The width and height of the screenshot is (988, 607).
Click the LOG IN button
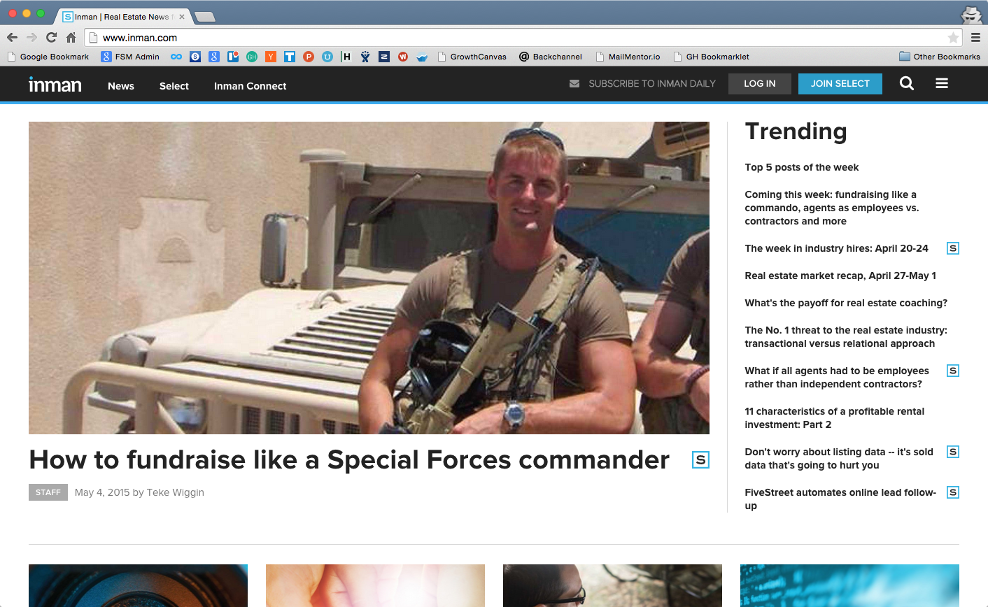point(760,83)
